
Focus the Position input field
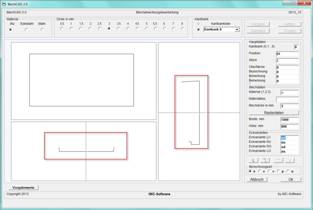pyautogui.click(x=287, y=54)
